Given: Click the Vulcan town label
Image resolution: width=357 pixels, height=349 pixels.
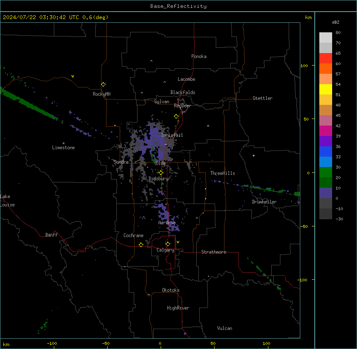Looking at the screenshot, I should (225, 328).
